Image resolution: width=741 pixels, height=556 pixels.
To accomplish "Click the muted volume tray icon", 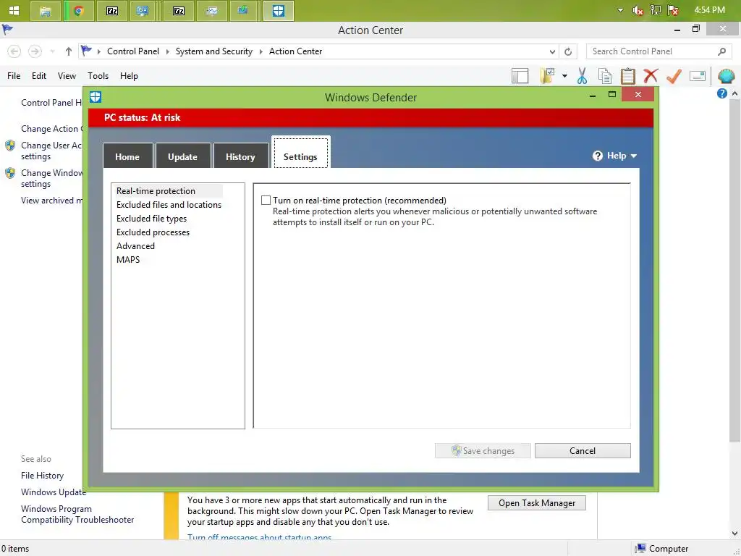I will click(638, 10).
